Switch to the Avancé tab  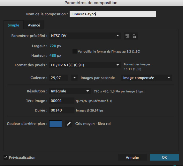click(x=34, y=25)
